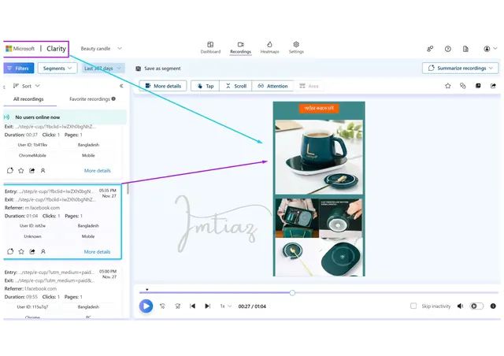Click the info icon beside autoplay toggle
504x356 pixels.
(493, 306)
